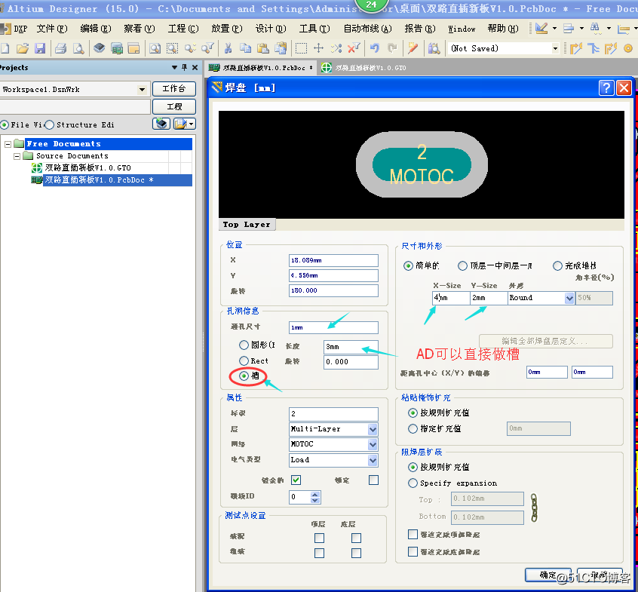
Task: Toggle the 装配 顶层 test point checkbox
Action: click(x=320, y=538)
